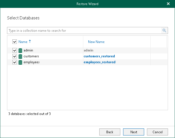Viewport: 175px width, 138px height.
Task: Sort by the Name column header
Action: pos(23,42)
